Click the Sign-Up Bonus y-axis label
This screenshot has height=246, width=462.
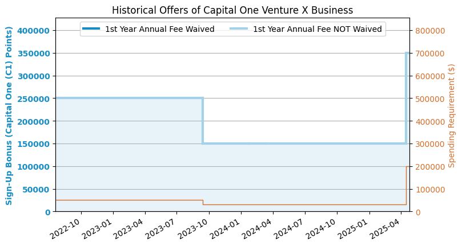pos(10,116)
